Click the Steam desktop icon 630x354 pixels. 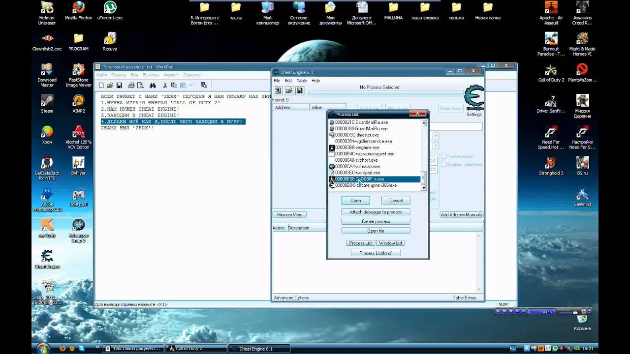tap(47, 101)
